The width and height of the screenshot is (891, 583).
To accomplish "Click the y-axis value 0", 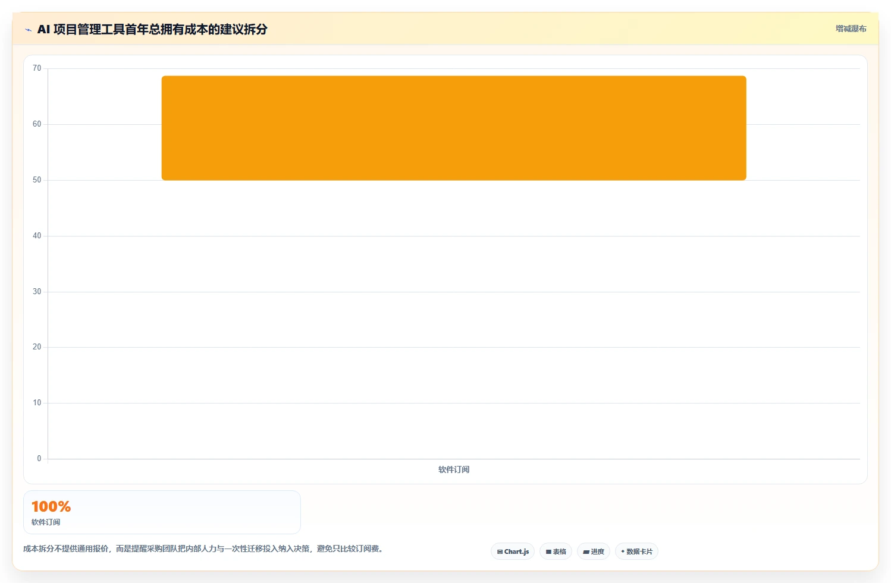I will [x=39, y=459].
